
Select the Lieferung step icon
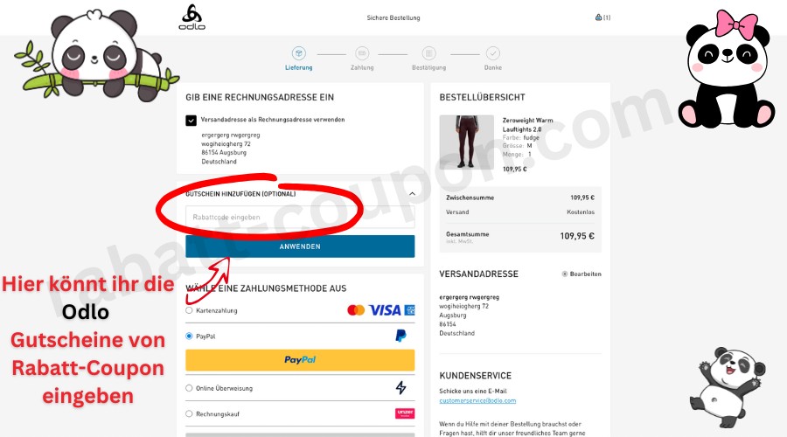[x=299, y=53]
